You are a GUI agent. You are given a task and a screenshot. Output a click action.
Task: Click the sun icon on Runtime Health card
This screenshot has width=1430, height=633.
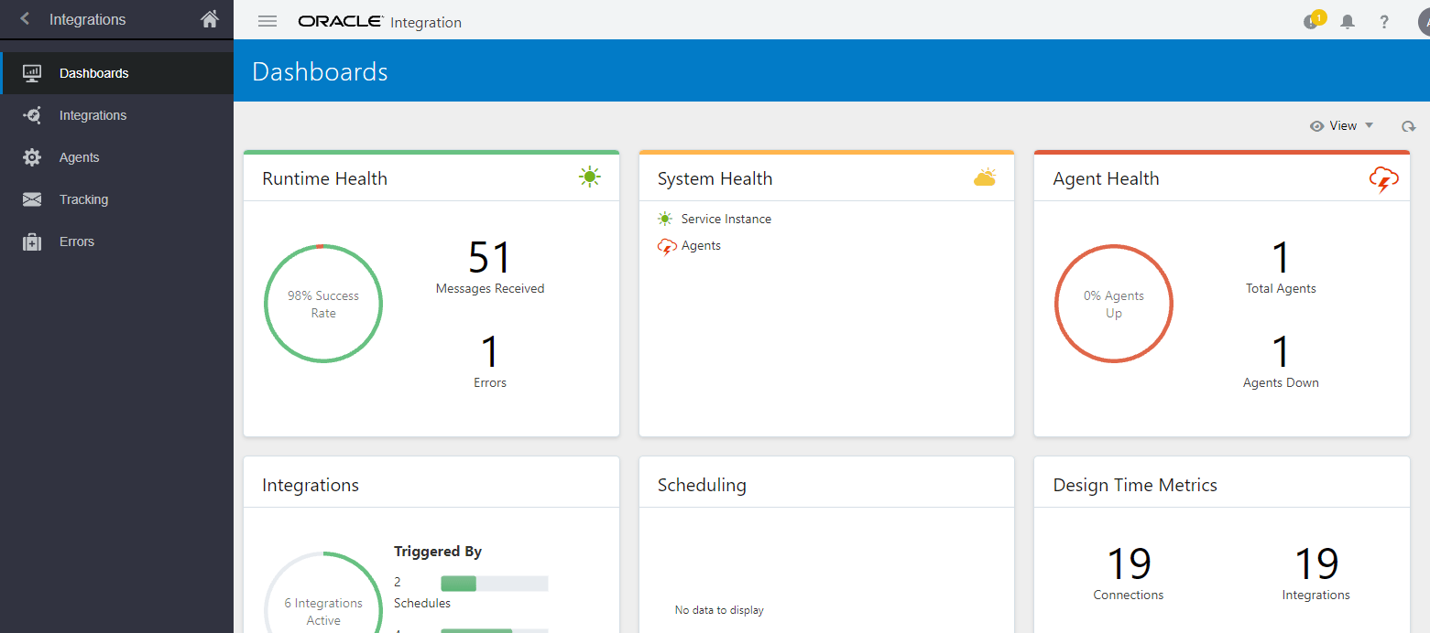tap(590, 177)
